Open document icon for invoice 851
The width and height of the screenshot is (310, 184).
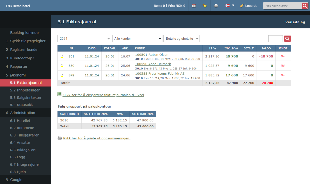[x=62, y=57]
